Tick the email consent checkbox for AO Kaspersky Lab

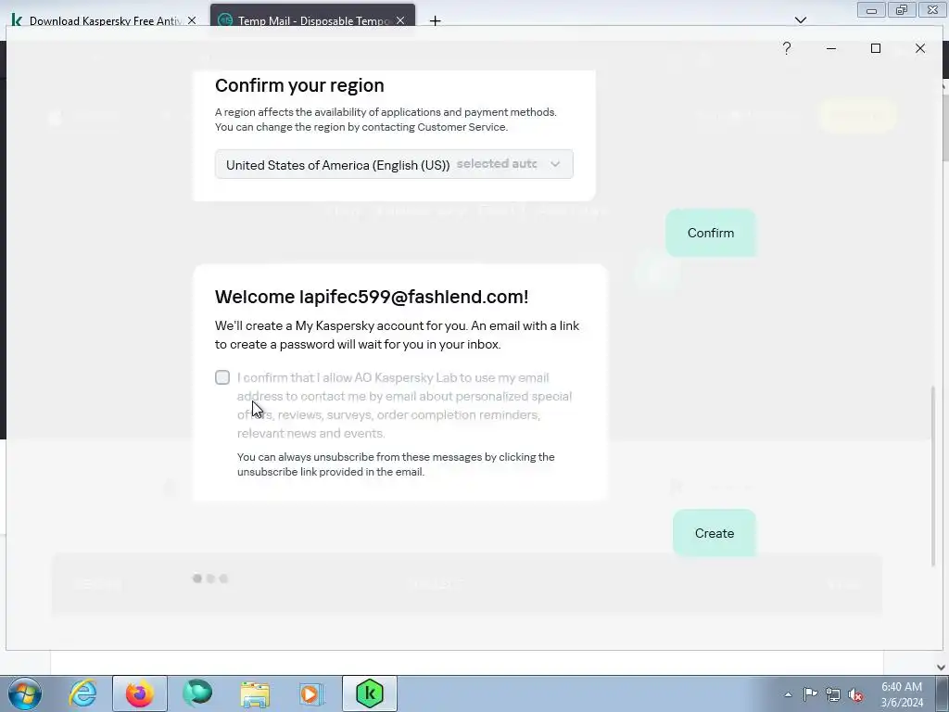pyautogui.click(x=222, y=377)
